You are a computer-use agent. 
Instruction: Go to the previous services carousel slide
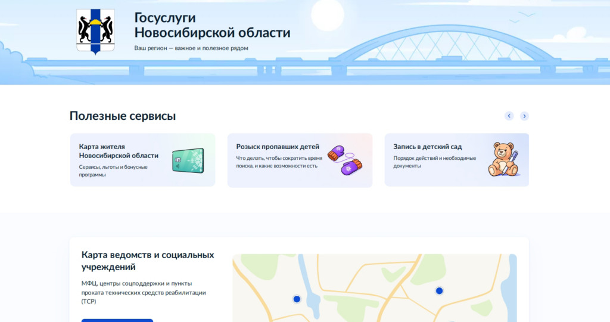tap(509, 116)
